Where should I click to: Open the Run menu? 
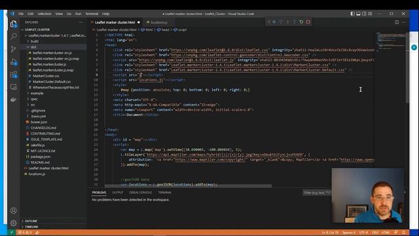78,14
